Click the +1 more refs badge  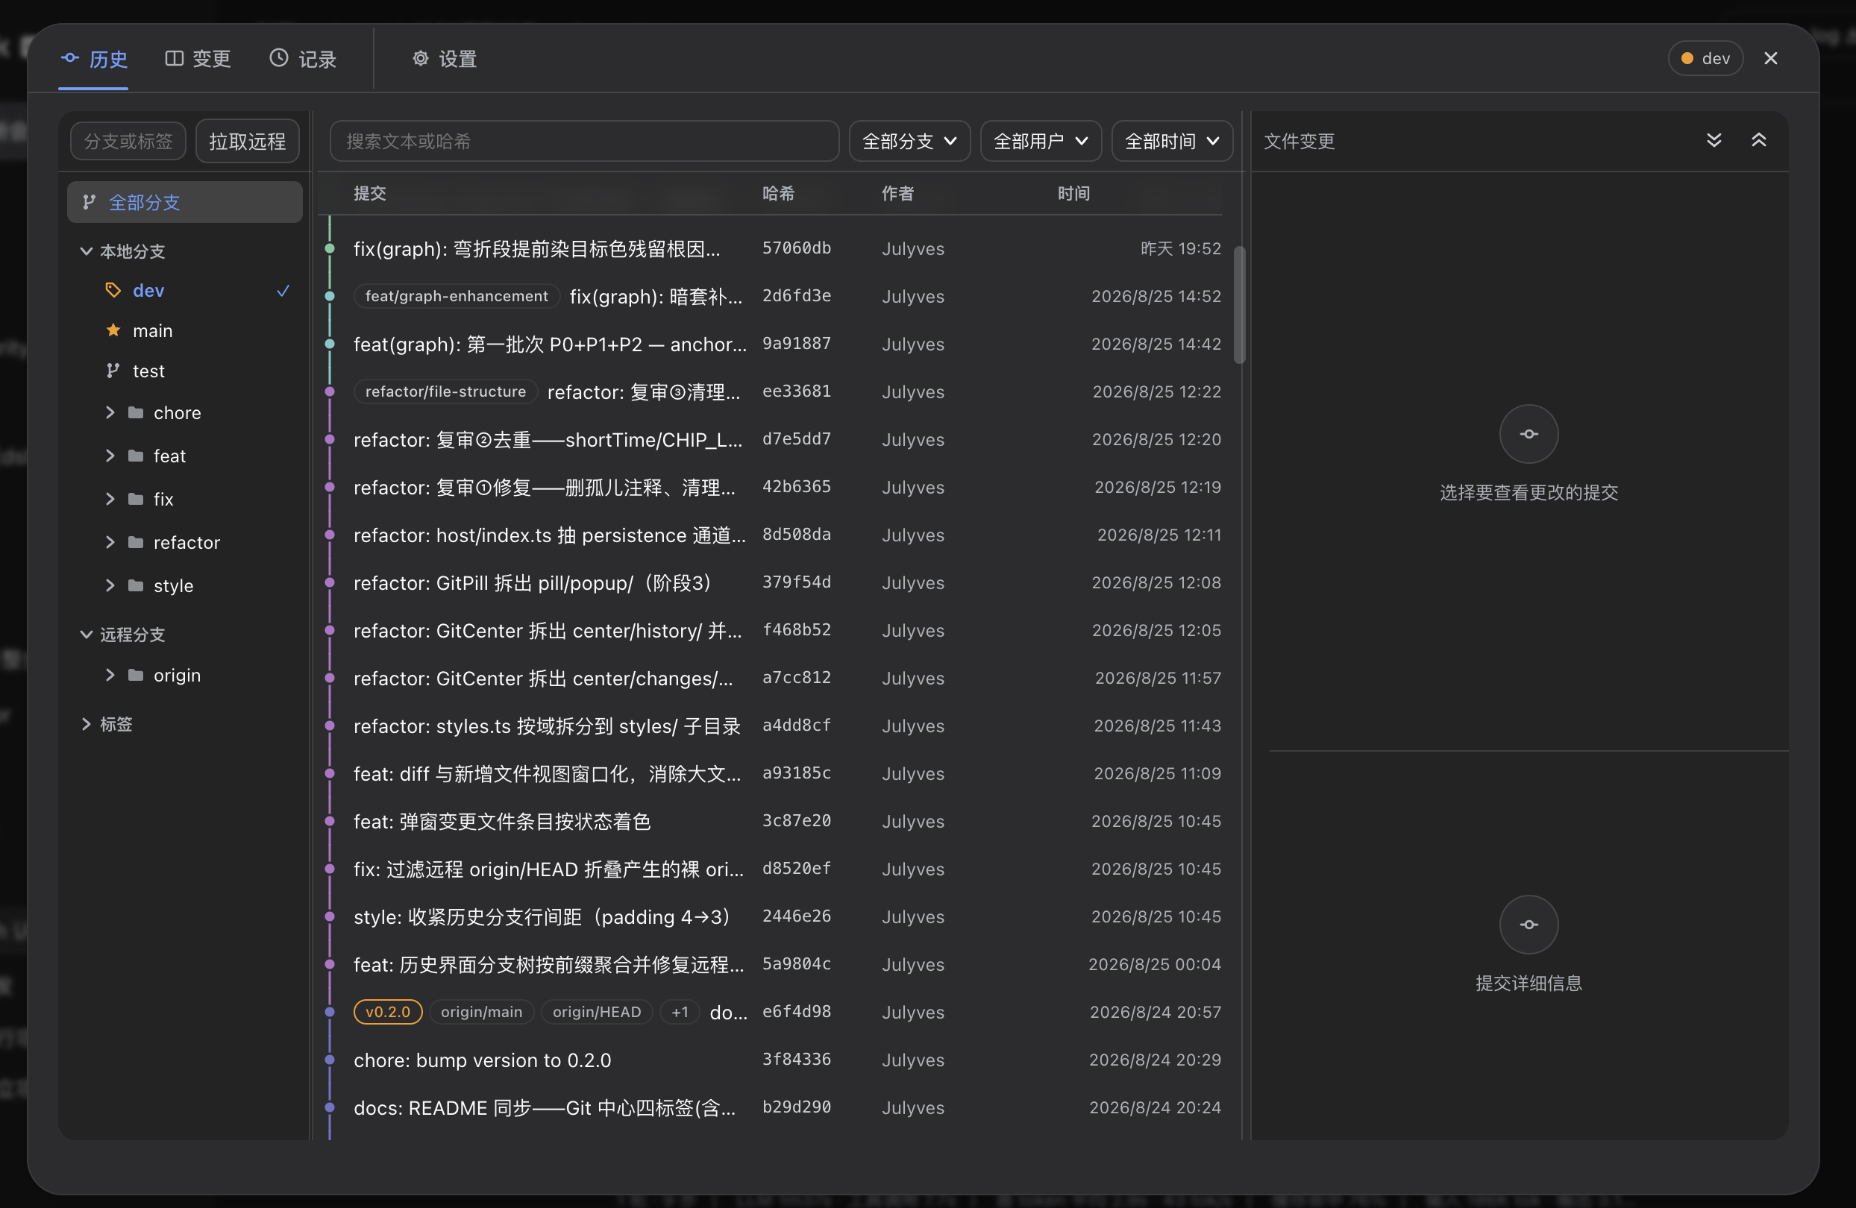pos(680,1012)
